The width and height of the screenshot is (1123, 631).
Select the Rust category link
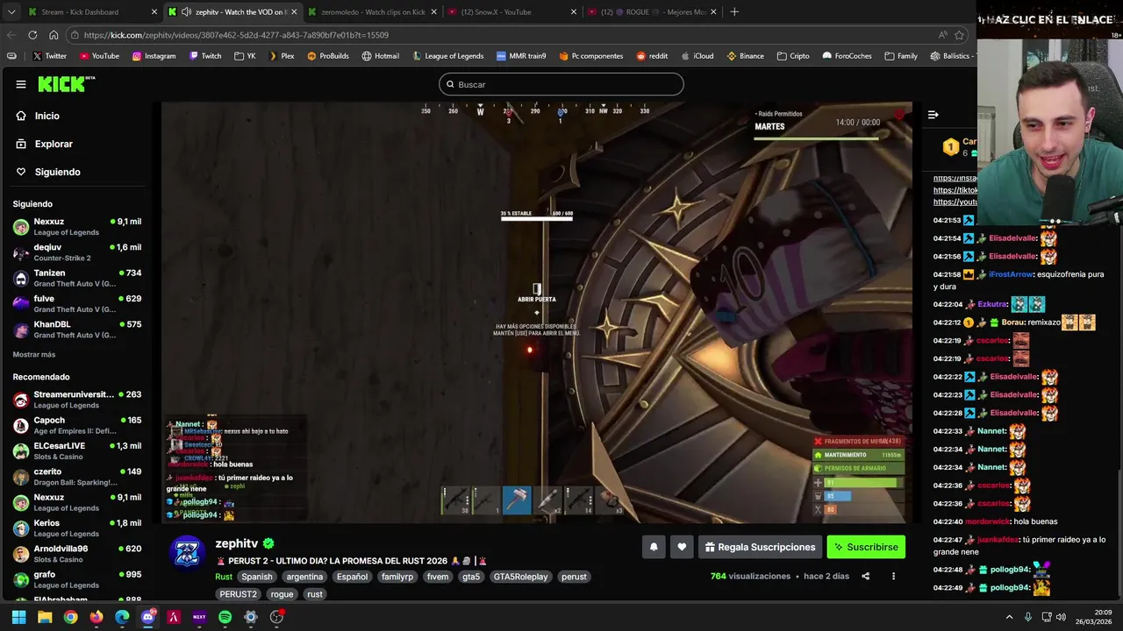pos(224,577)
